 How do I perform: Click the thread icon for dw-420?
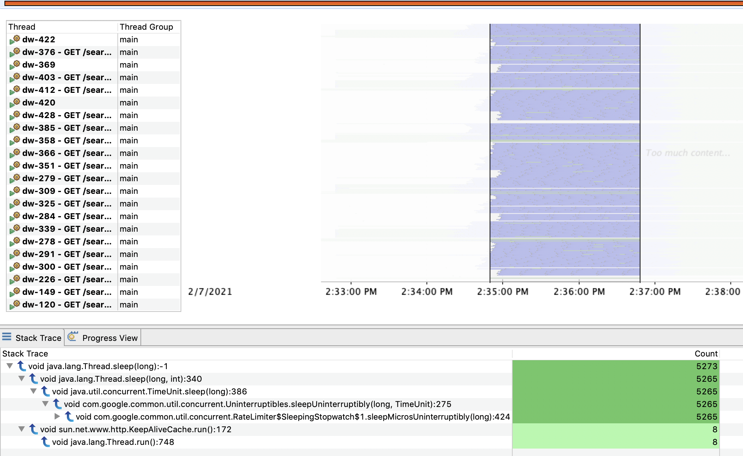(15, 102)
